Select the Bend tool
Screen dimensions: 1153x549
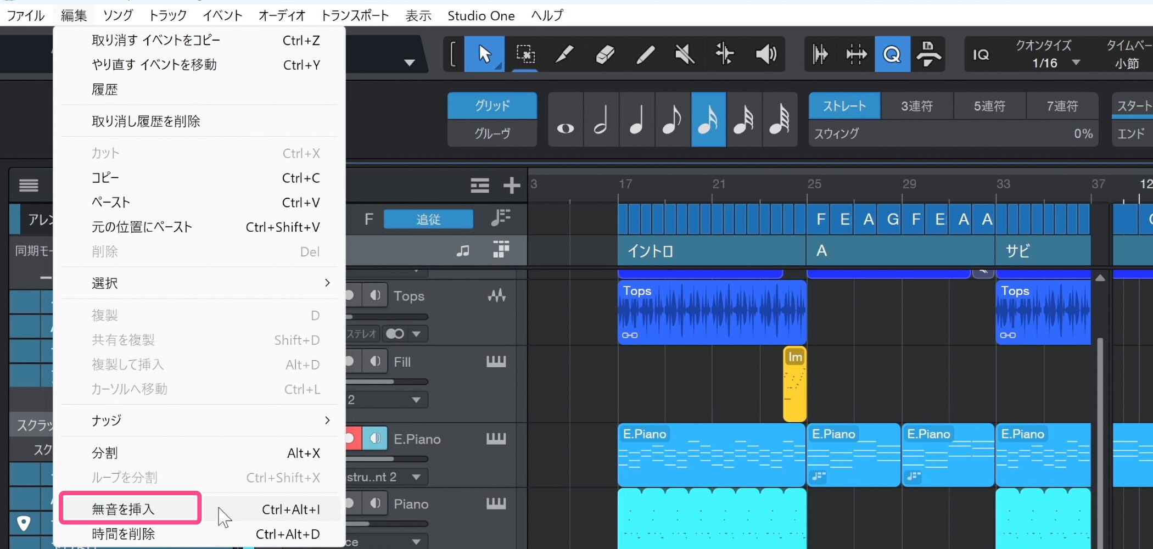[x=725, y=54]
